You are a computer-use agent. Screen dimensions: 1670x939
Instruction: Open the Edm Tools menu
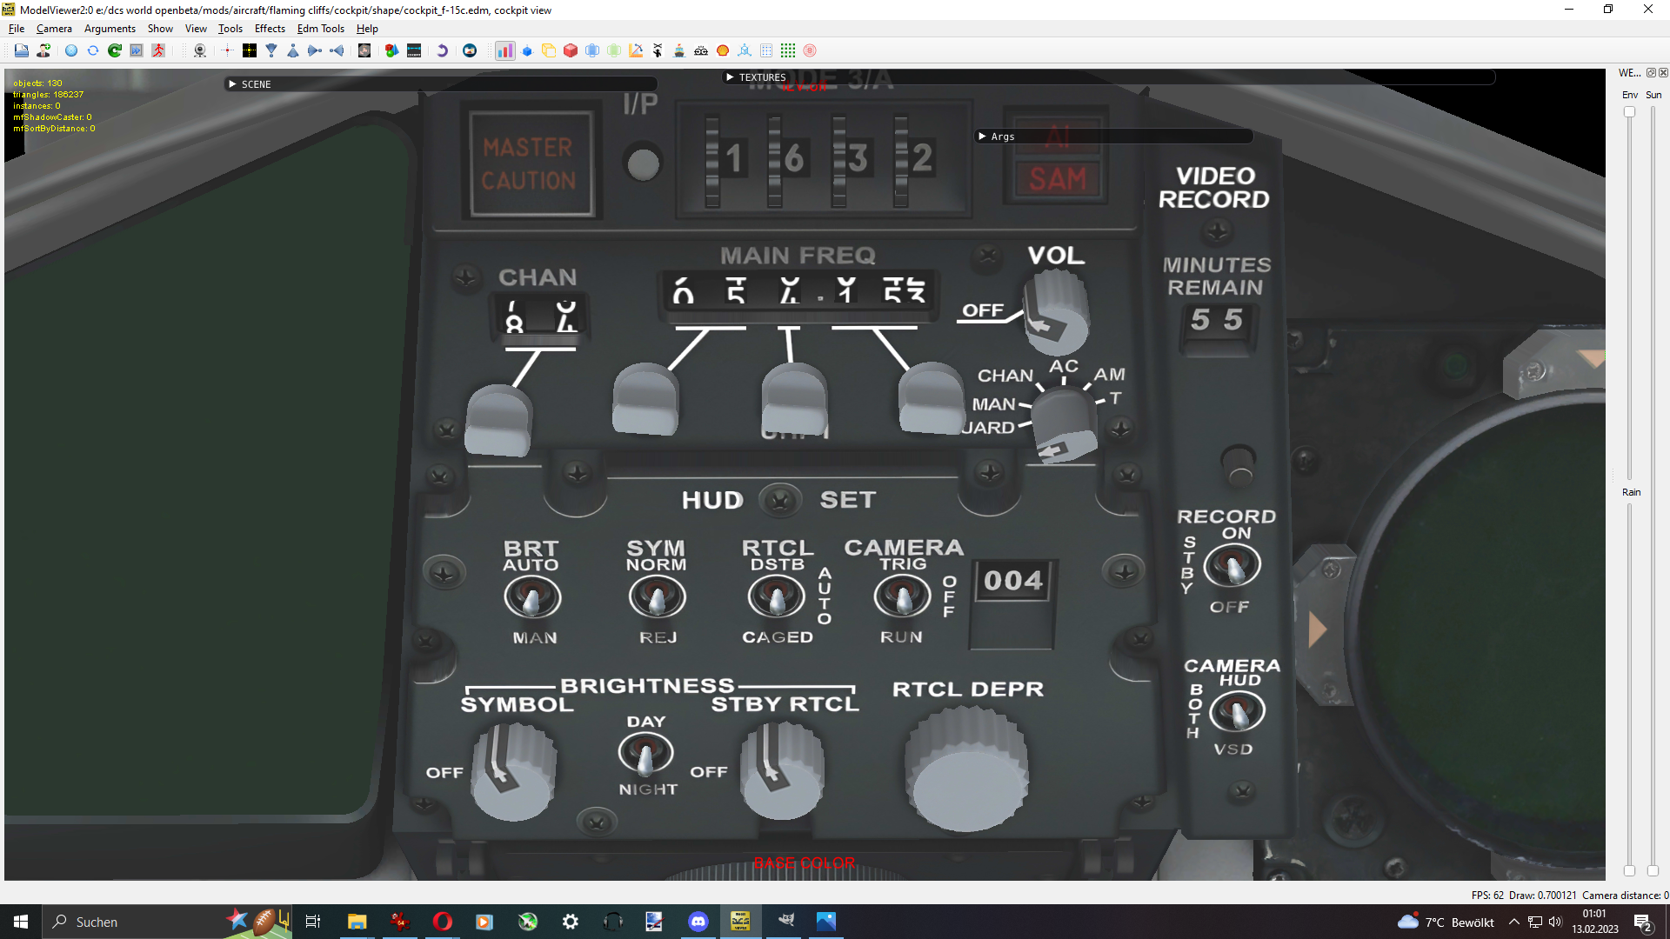click(x=321, y=29)
